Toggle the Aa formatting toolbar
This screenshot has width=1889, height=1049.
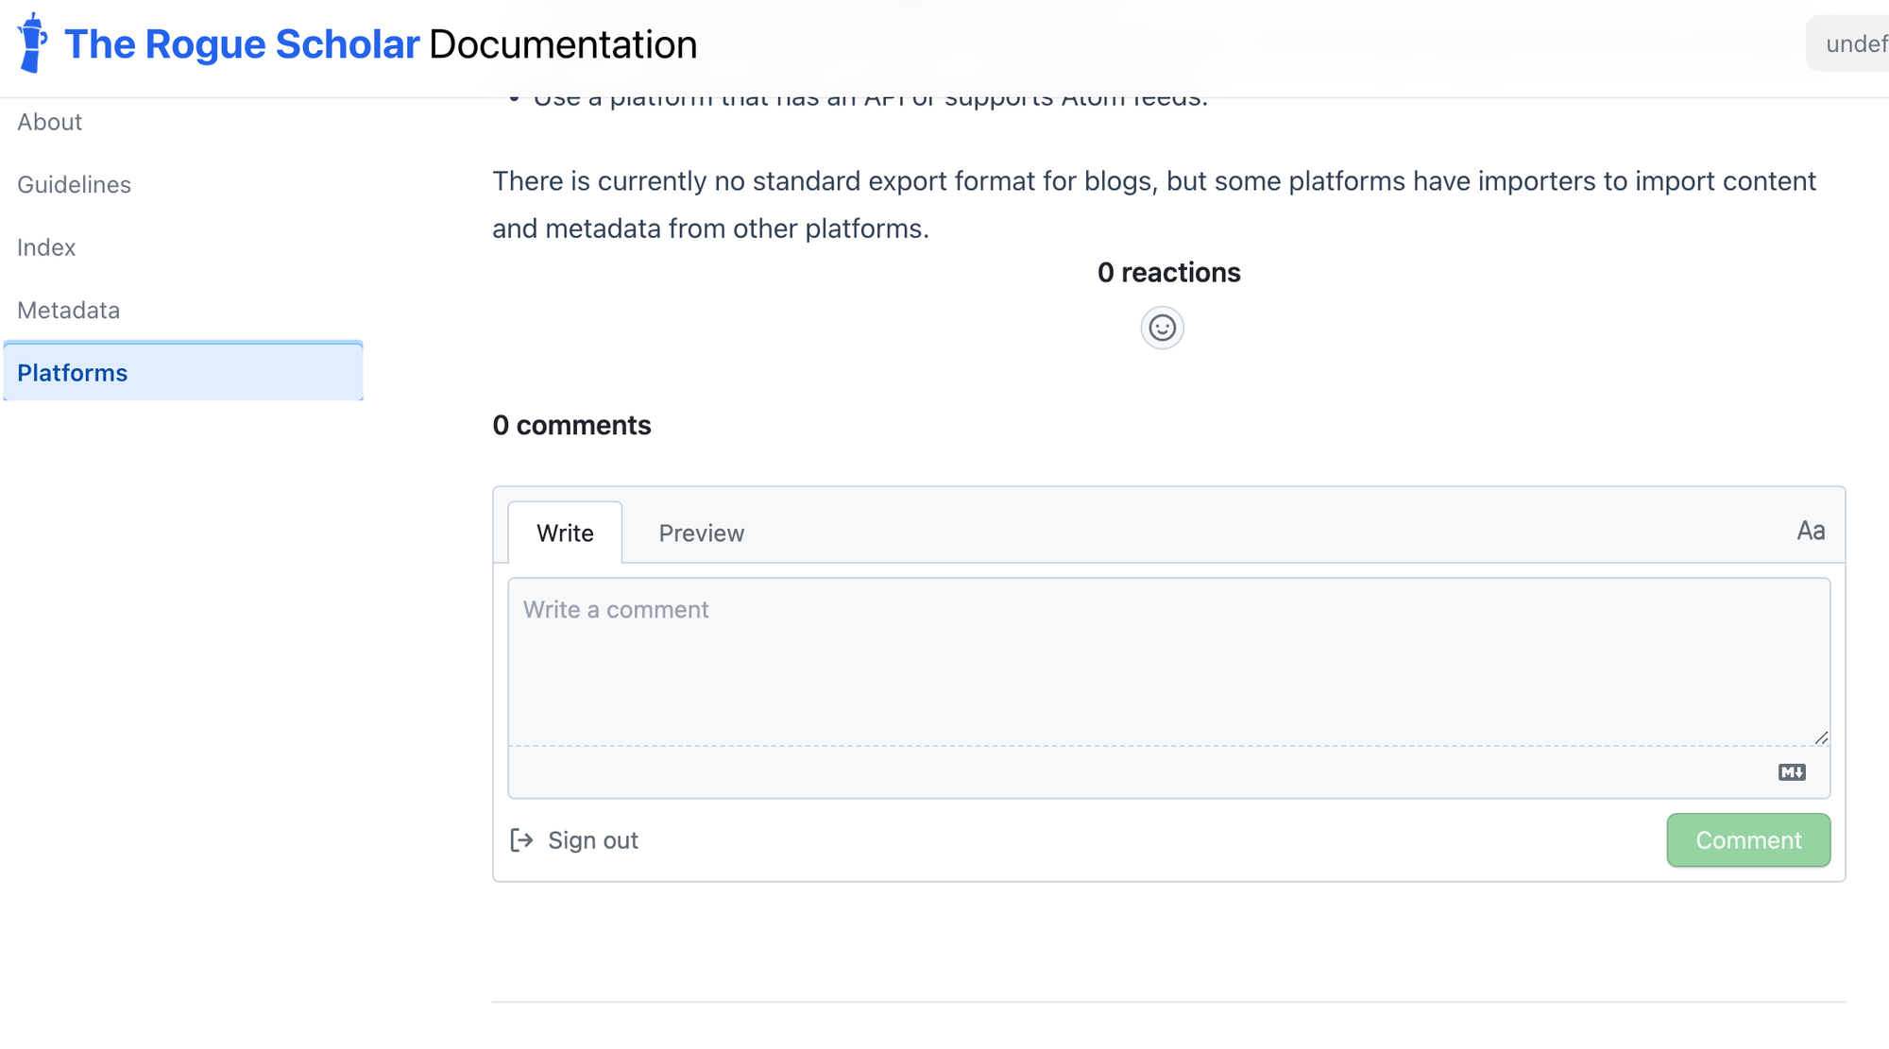click(x=1810, y=531)
